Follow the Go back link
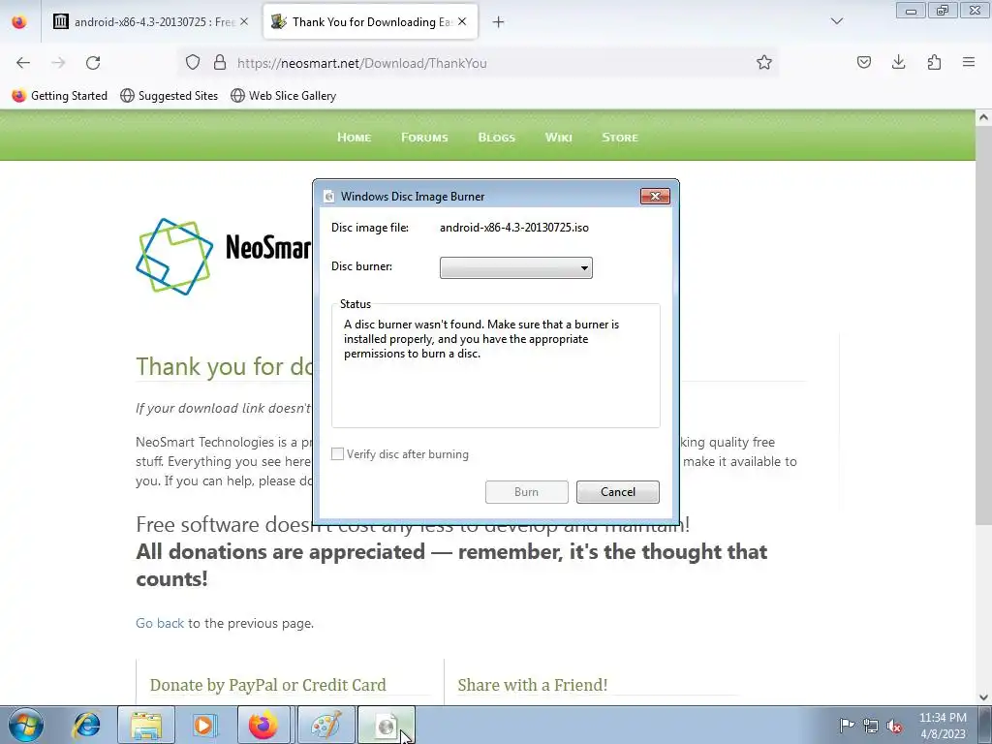This screenshot has height=744, width=992. (x=160, y=623)
